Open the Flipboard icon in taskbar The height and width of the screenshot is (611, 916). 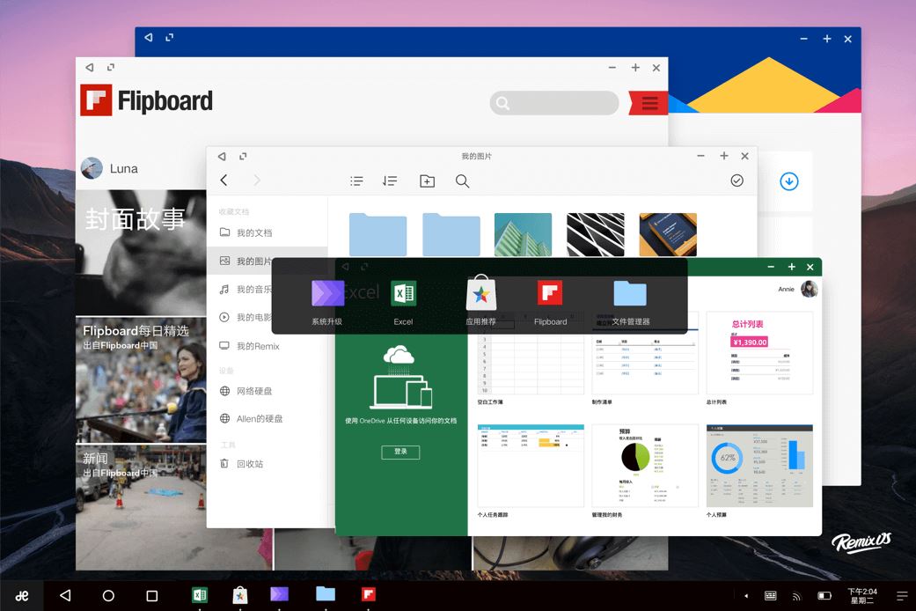(x=369, y=594)
